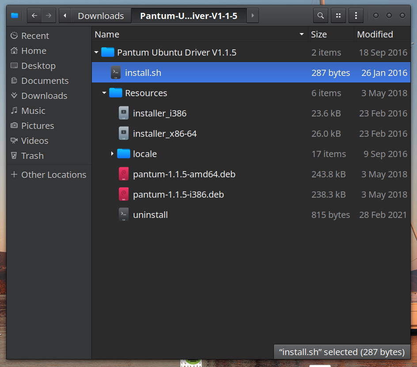
Task: Sort files by Name column header
Action: pos(107,34)
